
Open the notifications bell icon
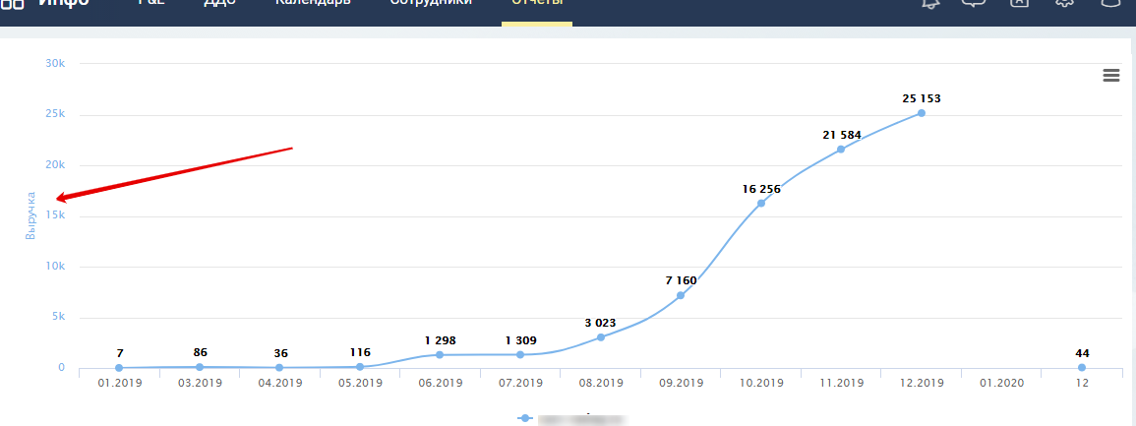tap(930, 4)
